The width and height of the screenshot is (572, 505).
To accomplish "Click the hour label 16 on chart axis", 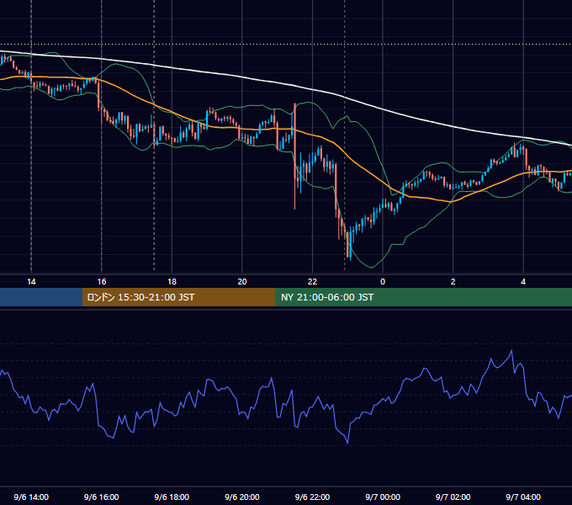I will click(102, 282).
